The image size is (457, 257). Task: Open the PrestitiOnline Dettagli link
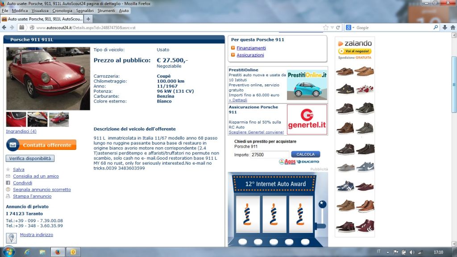tap(238, 100)
